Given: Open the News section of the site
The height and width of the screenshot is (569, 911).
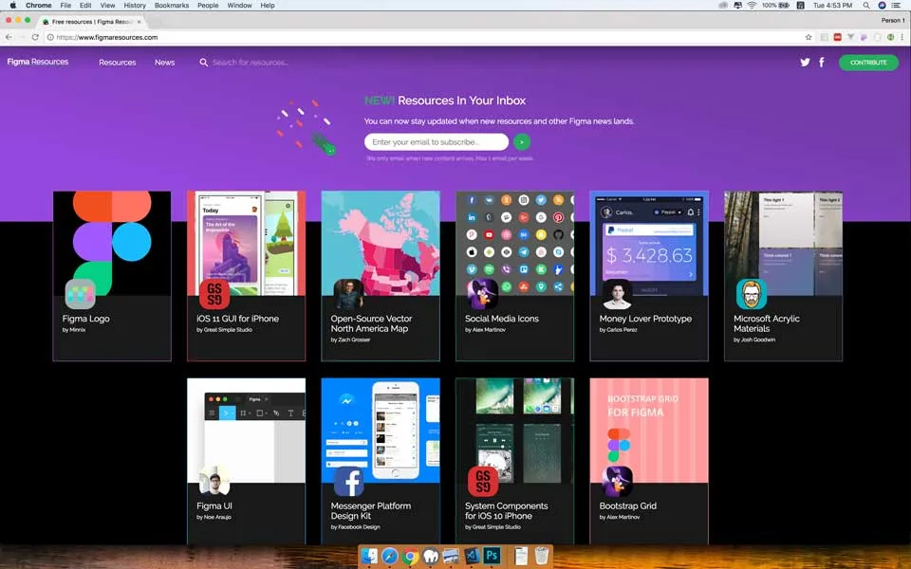Looking at the screenshot, I should coord(164,63).
